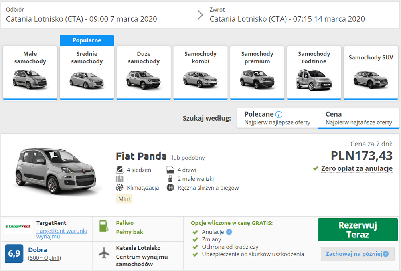The image size is (401, 271).
Task: Click the greyed large luggage icon
Action: pyautogui.click(x=119, y=178)
